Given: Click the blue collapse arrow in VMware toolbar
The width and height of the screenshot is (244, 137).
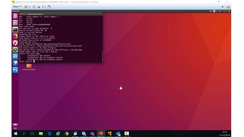Looking at the screenshot, I should [x=223, y=7].
